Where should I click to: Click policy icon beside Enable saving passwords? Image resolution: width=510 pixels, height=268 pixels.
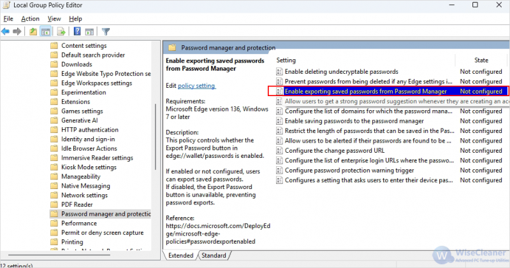279,121
